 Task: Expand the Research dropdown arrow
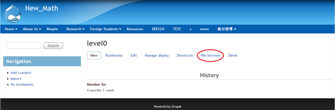click(x=84, y=29)
